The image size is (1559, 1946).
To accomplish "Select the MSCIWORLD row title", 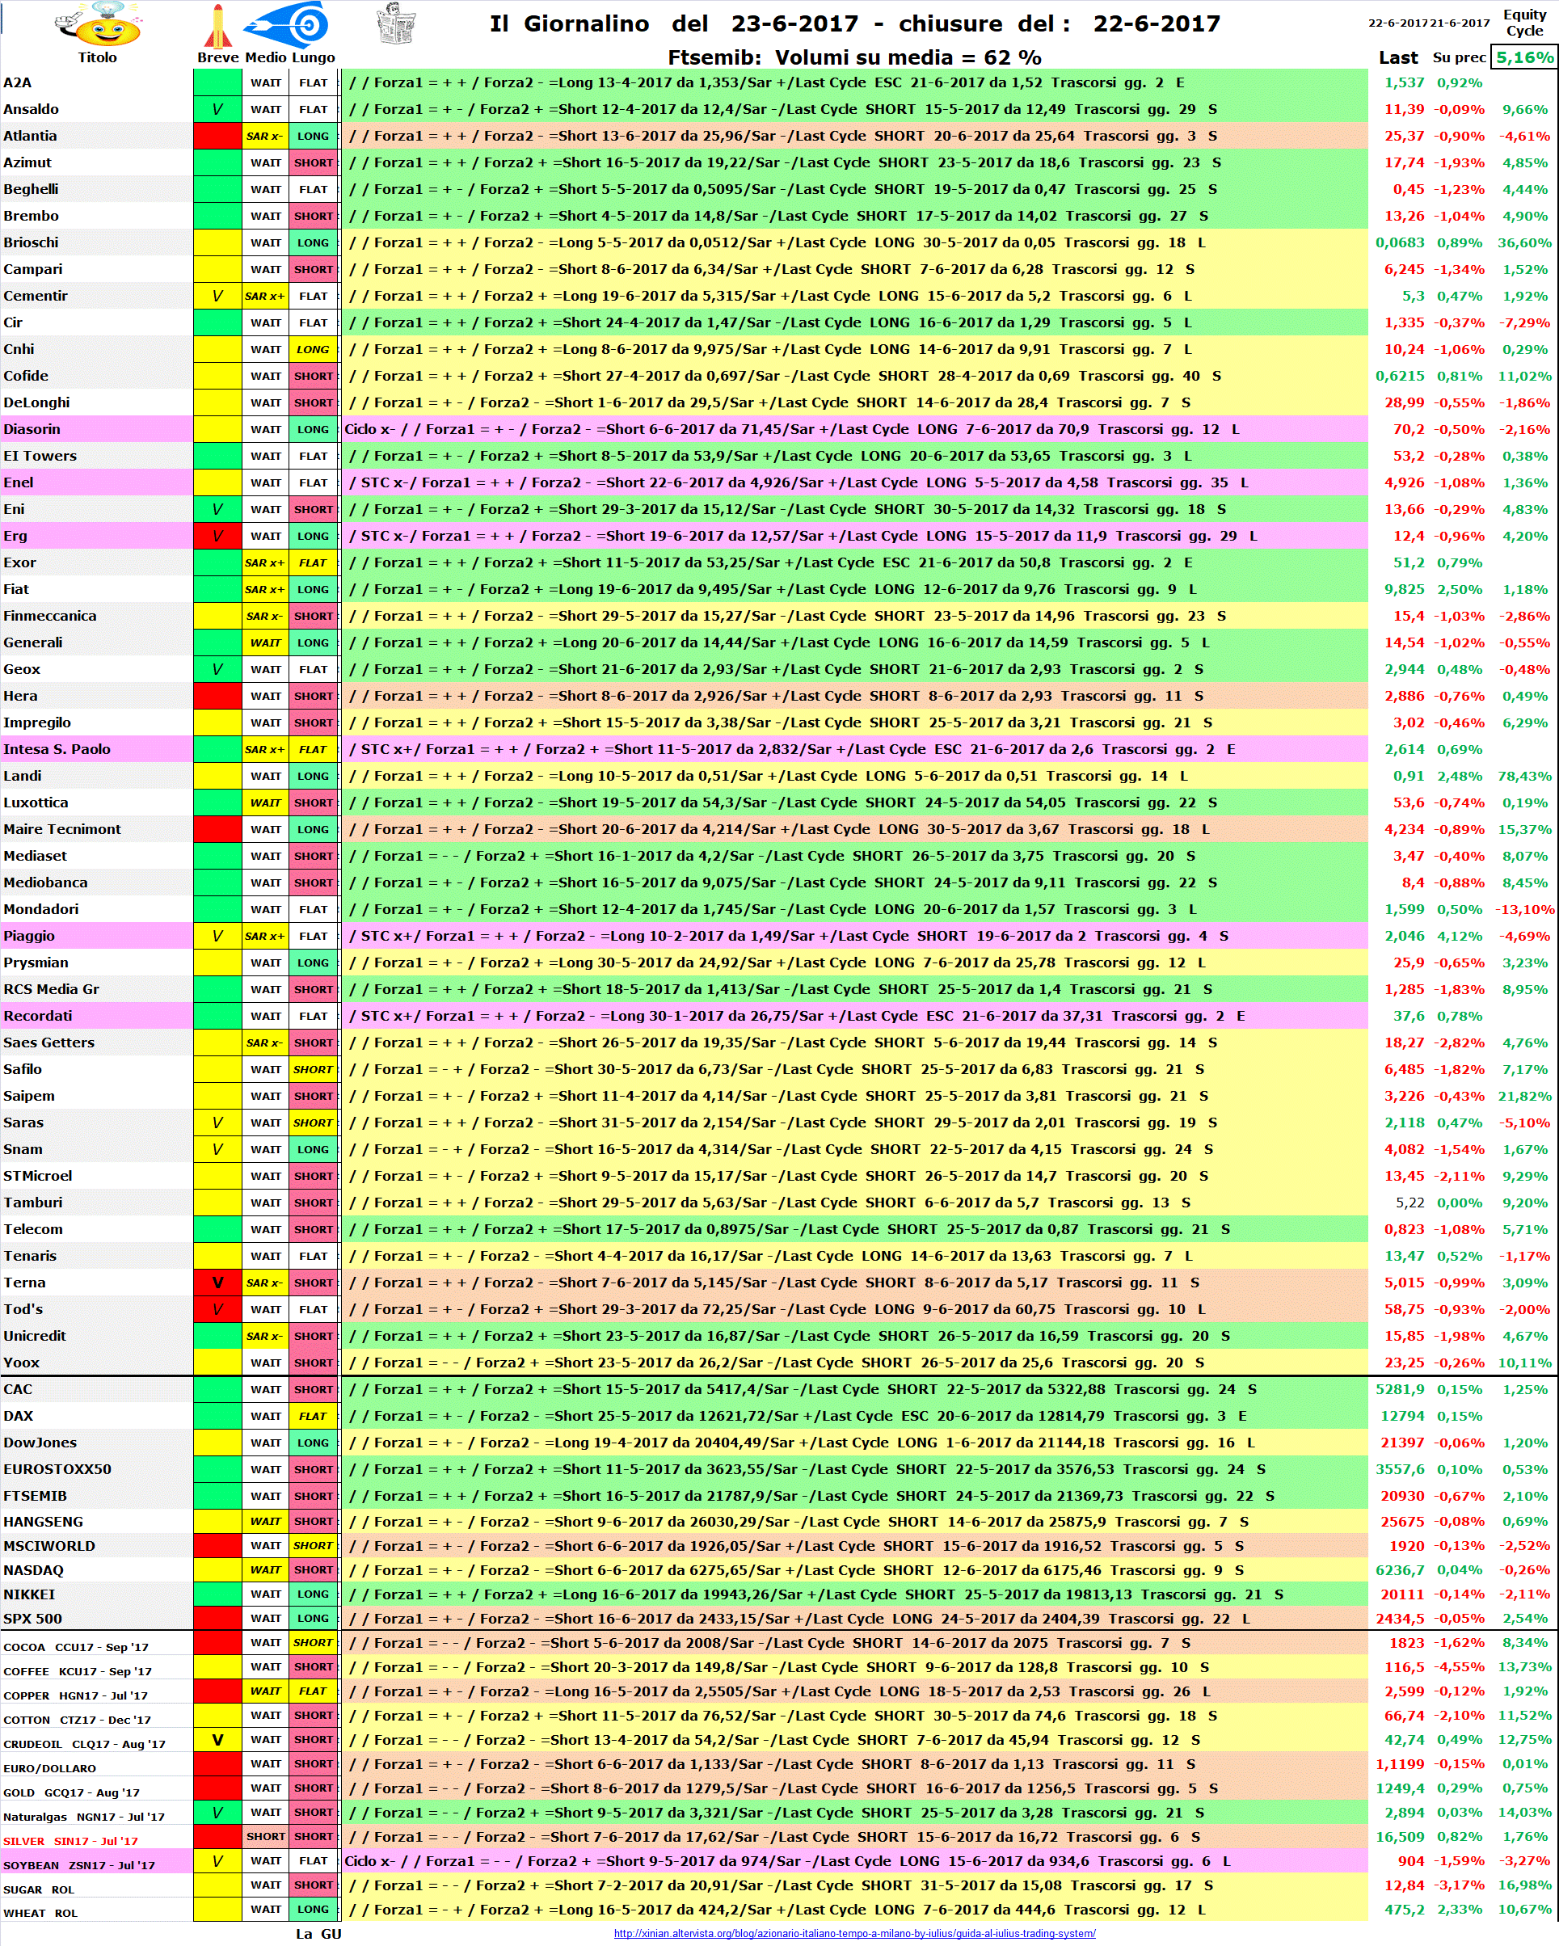I will (49, 1546).
